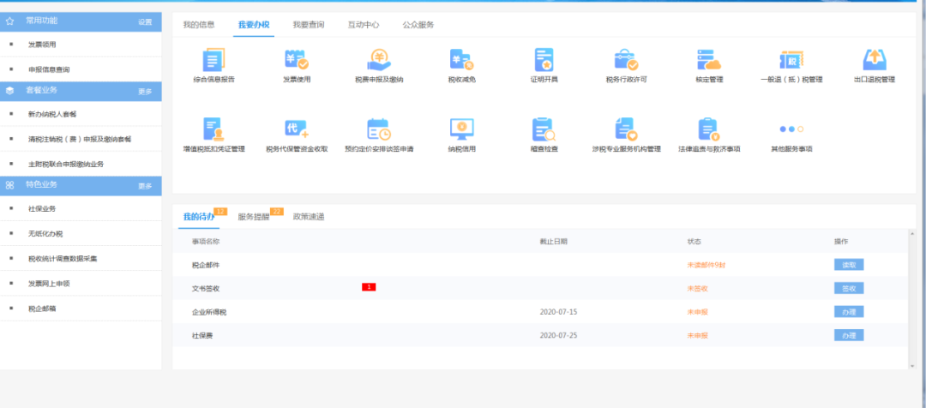This screenshot has width=926, height=408.
Task: Click the 事项名称 column header
Action: coord(206,242)
